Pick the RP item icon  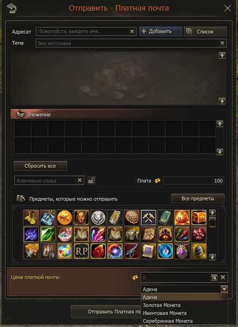[82, 251]
